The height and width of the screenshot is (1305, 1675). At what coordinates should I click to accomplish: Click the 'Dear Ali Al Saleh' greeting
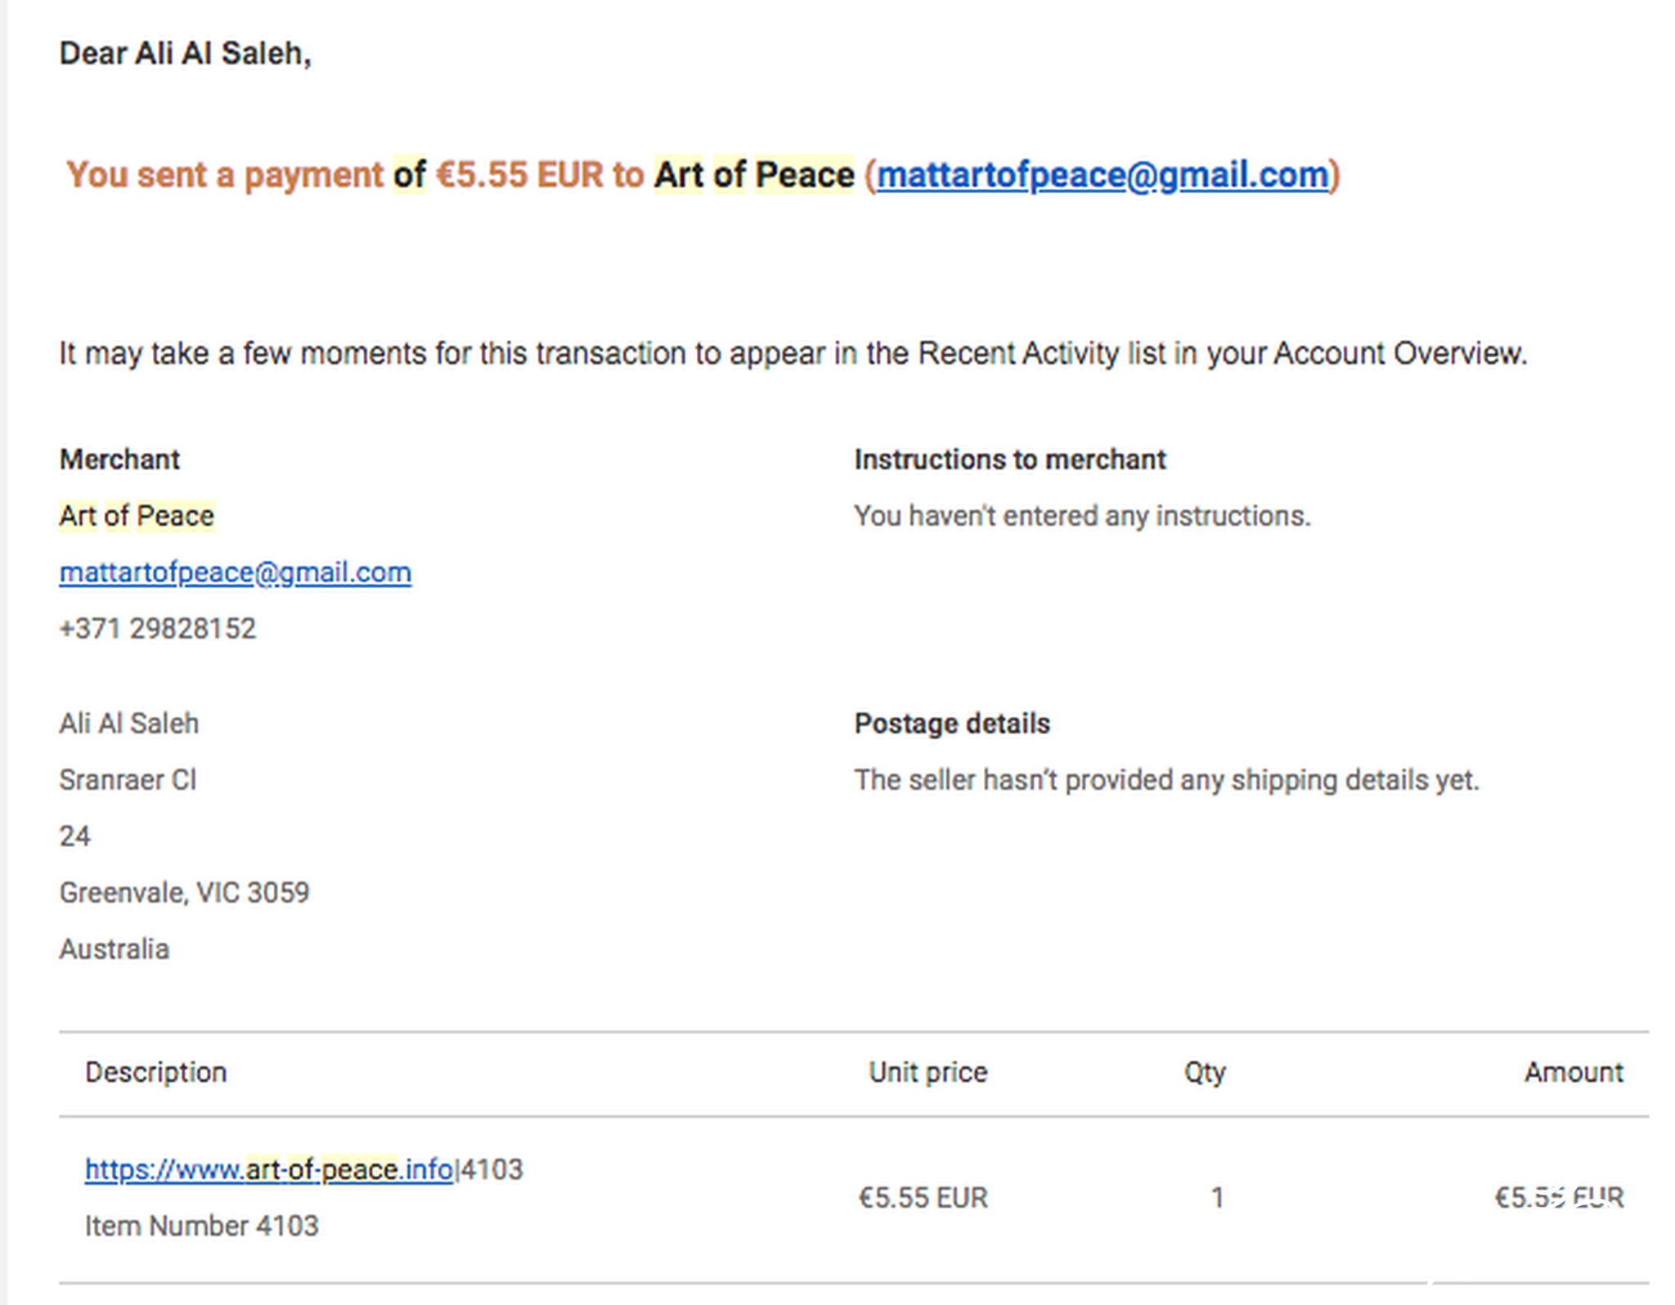pyautogui.click(x=186, y=53)
